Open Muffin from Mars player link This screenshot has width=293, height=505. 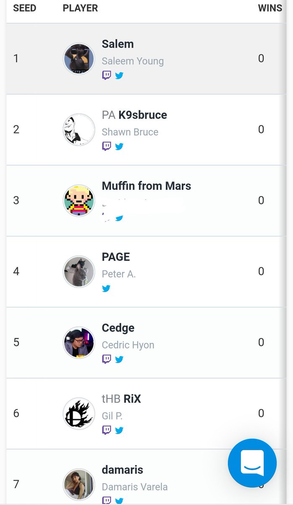[146, 186]
